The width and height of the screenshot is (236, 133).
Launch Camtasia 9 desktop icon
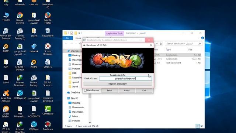48,110
